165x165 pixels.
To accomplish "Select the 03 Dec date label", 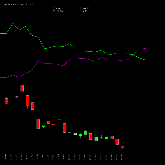I will (x=116, y=157).
